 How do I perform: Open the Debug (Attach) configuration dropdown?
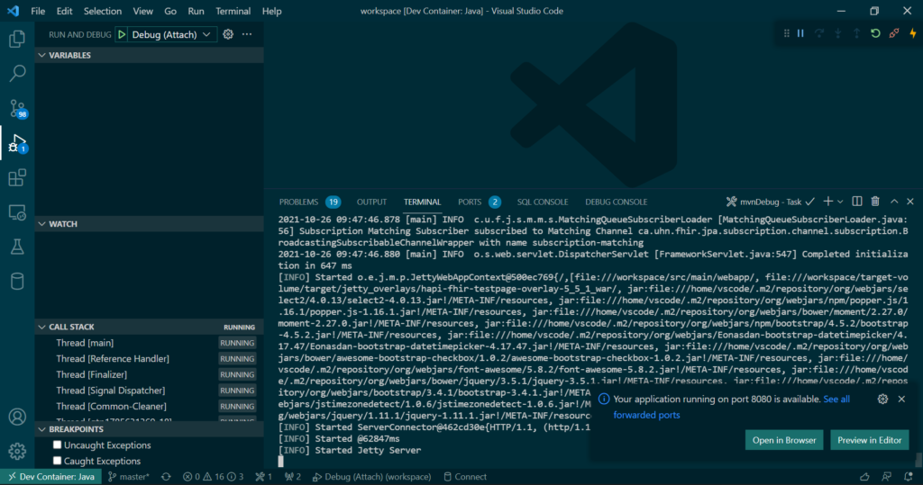pyautogui.click(x=172, y=34)
